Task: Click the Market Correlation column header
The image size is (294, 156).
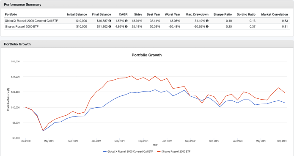Action: tap(275, 14)
